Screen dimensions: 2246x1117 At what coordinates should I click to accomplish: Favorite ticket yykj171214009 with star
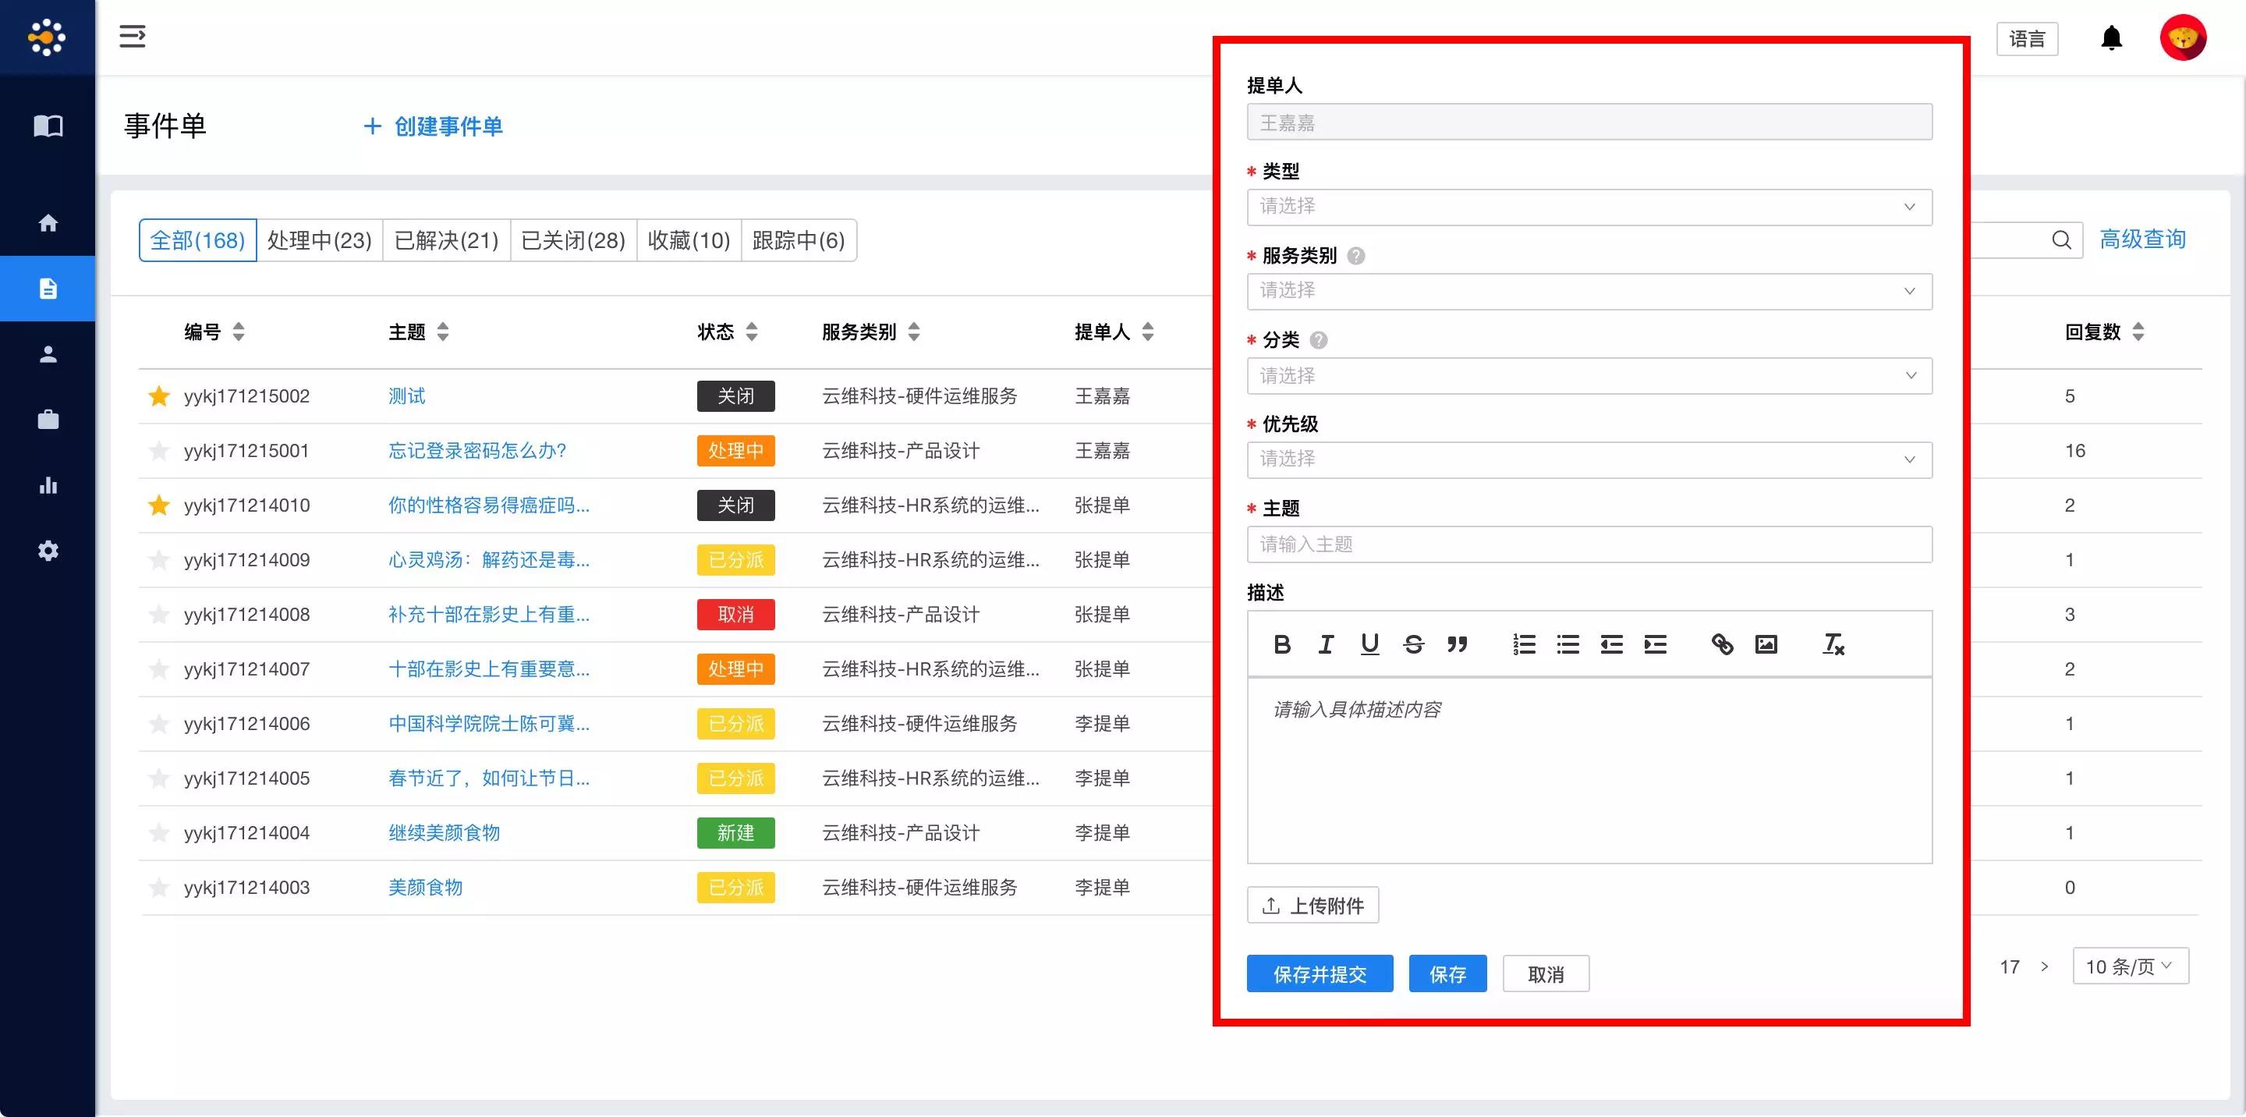[x=158, y=560]
